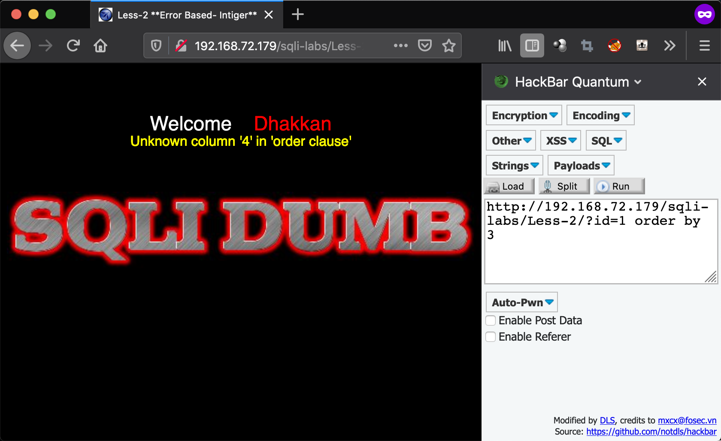Bookmark this page with the star icon
The height and width of the screenshot is (441, 721).
click(448, 45)
